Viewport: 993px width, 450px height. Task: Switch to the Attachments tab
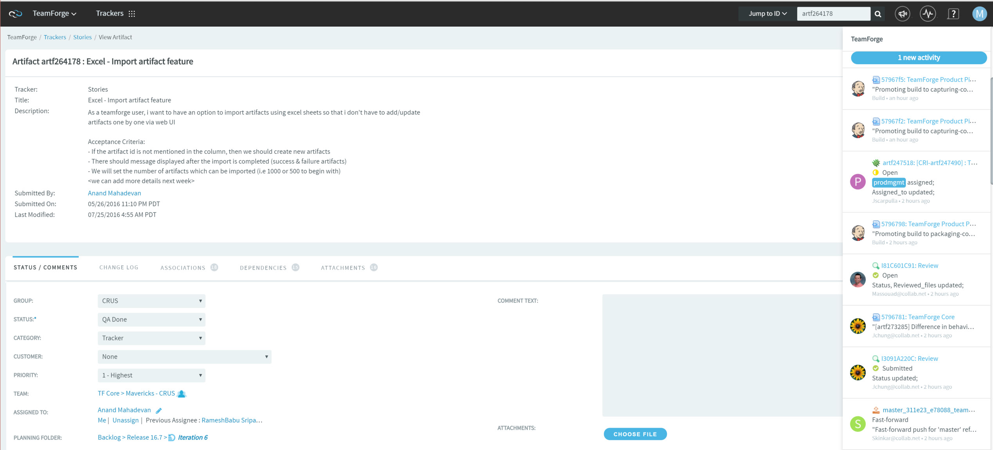(x=343, y=268)
